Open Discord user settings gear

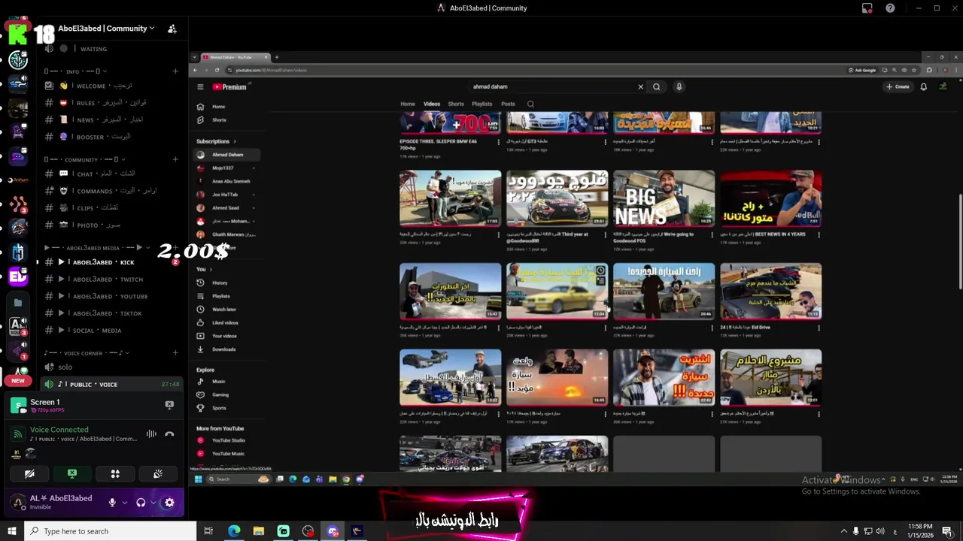[169, 503]
